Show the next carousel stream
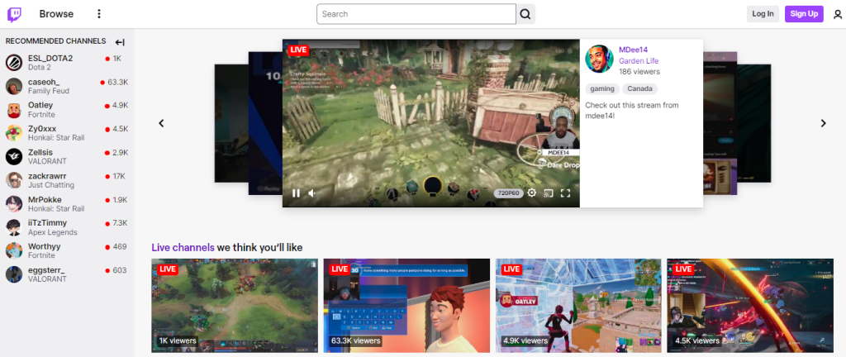 point(824,123)
